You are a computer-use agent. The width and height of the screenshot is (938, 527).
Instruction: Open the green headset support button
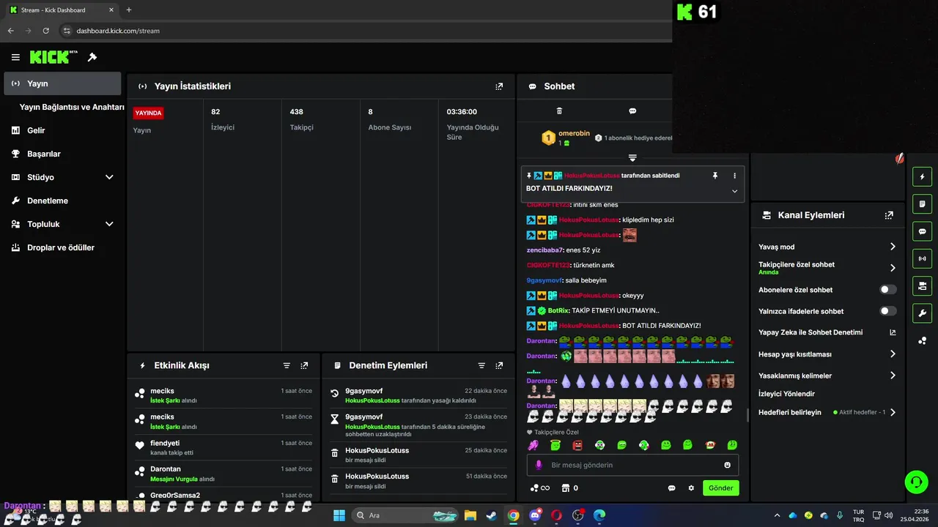click(x=916, y=482)
